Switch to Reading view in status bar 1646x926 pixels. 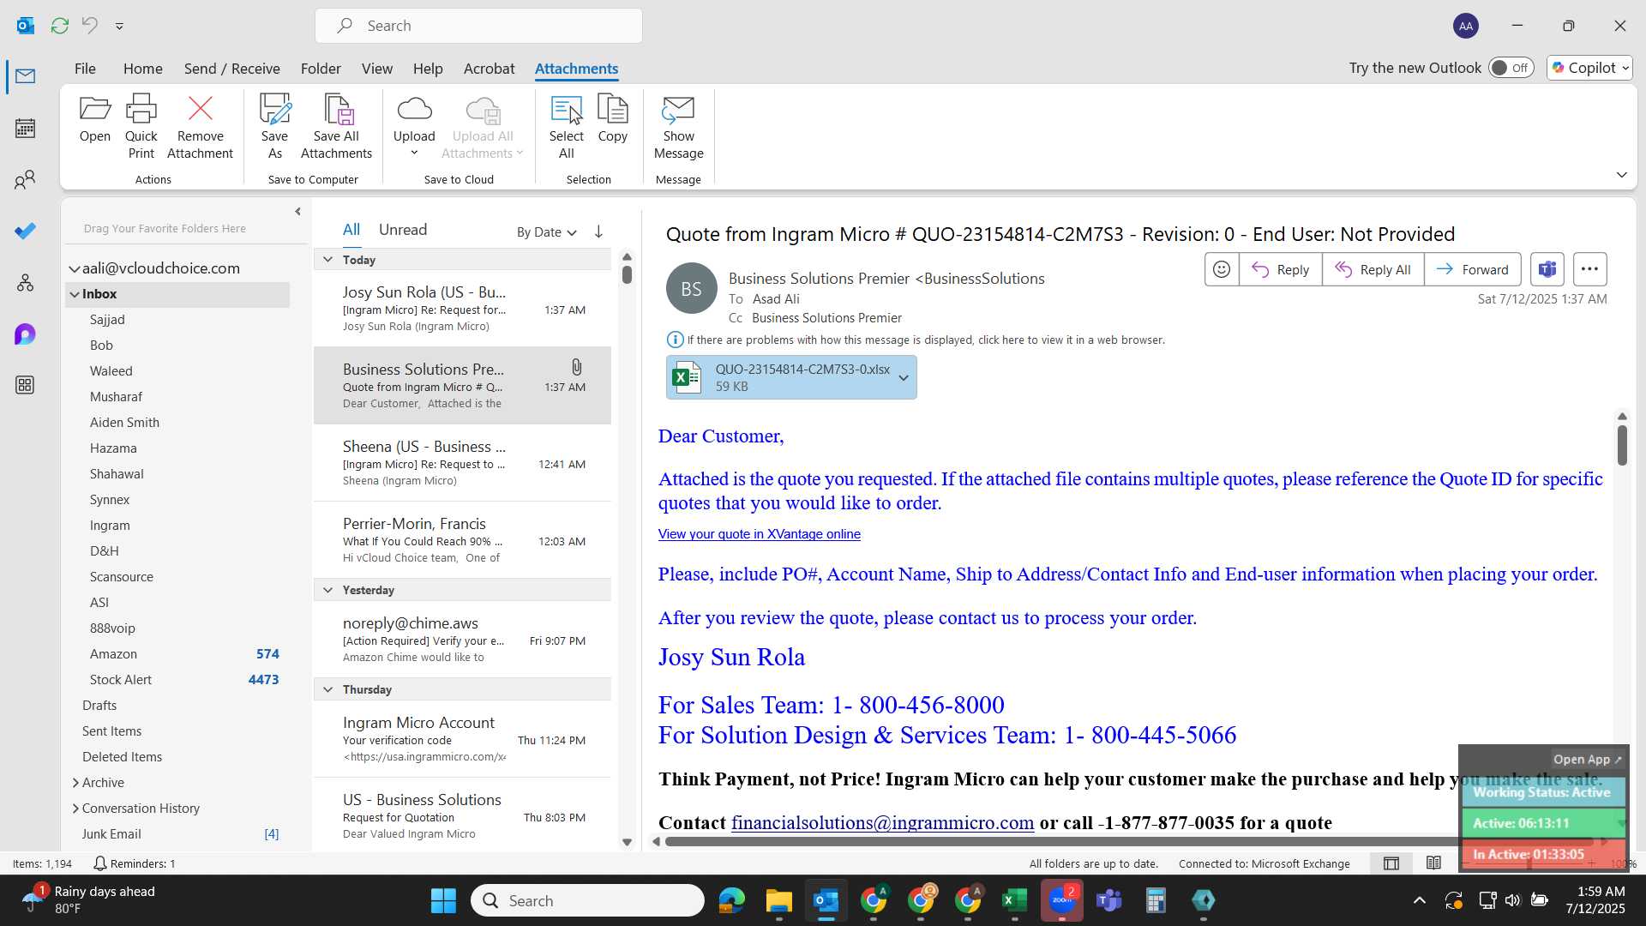[1433, 863]
